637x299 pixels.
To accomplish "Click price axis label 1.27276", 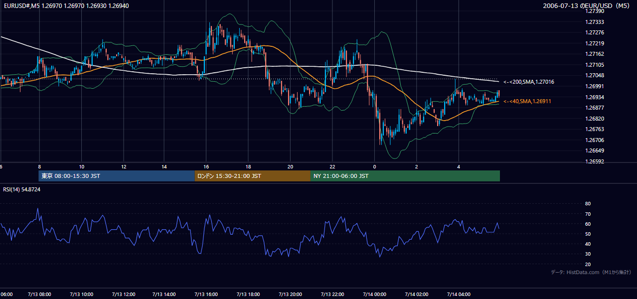I will pos(595,32).
